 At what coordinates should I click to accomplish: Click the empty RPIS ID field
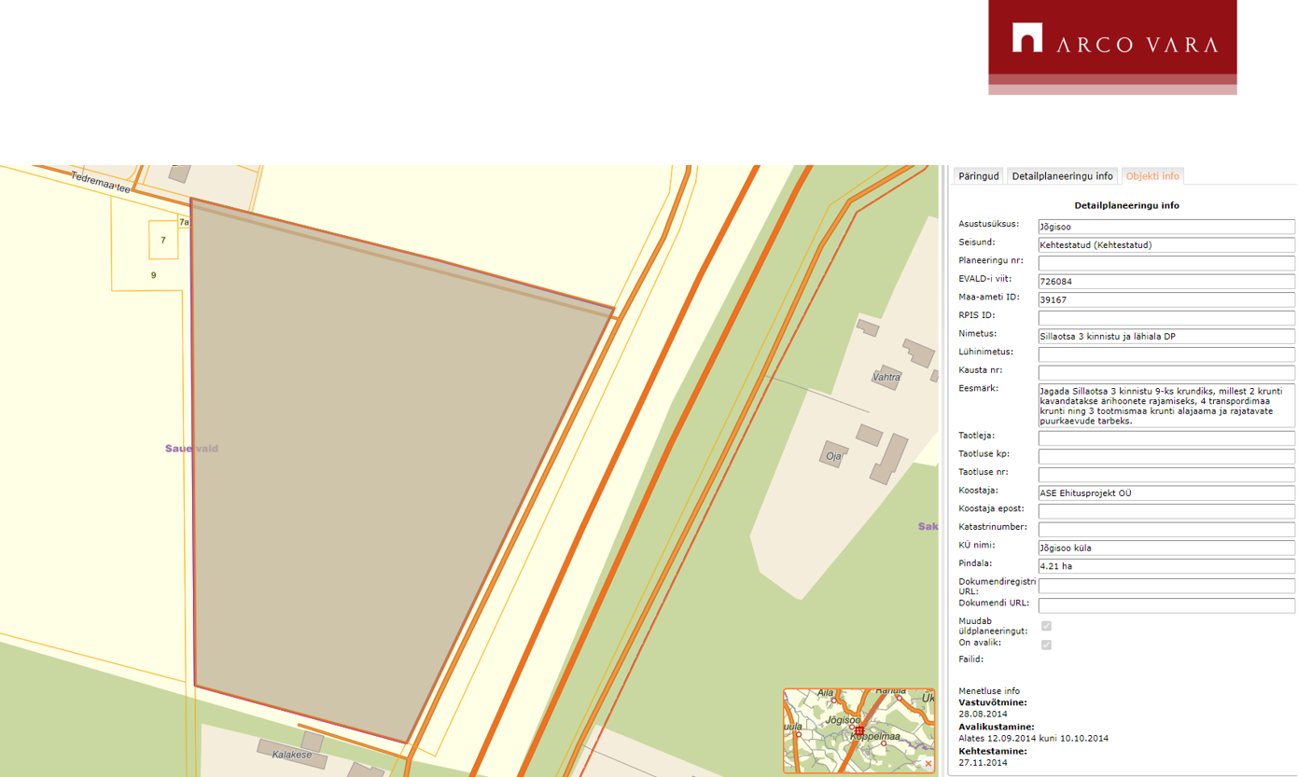pos(1166,318)
